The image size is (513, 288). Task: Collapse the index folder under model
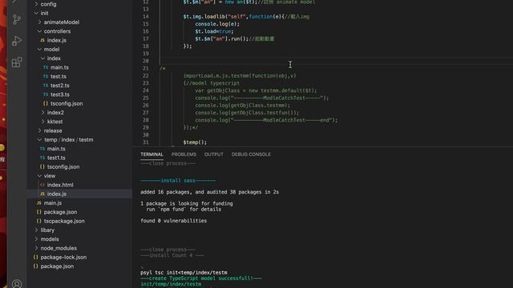tap(54, 58)
